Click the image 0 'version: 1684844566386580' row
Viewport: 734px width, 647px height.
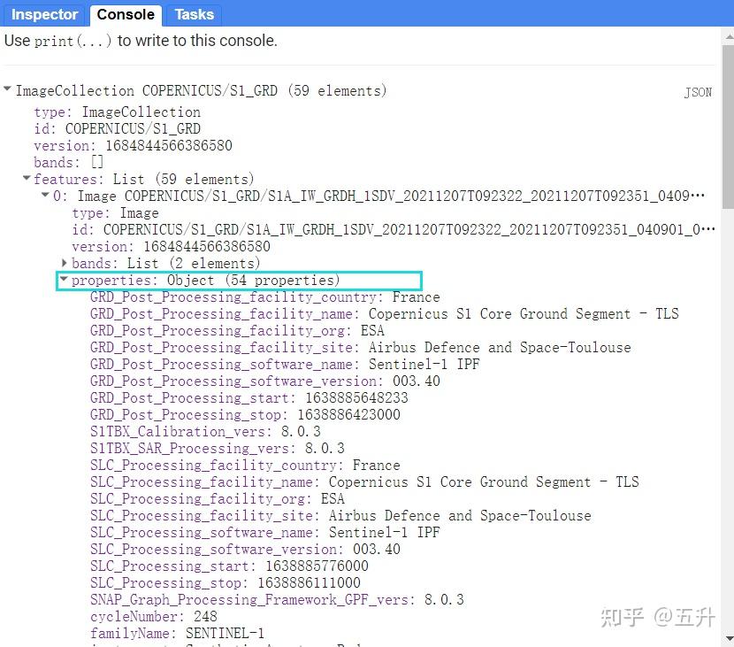pos(171,246)
